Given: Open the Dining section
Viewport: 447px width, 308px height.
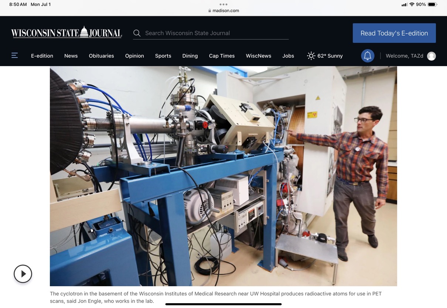Looking at the screenshot, I should (x=190, y=56).
